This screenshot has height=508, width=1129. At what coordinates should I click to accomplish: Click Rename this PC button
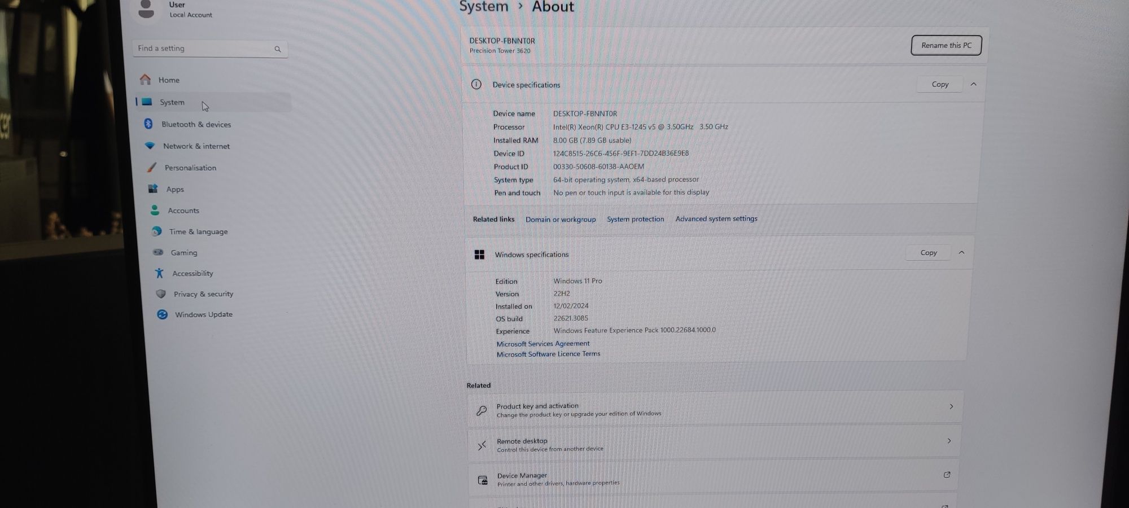(x=946, y=45)
